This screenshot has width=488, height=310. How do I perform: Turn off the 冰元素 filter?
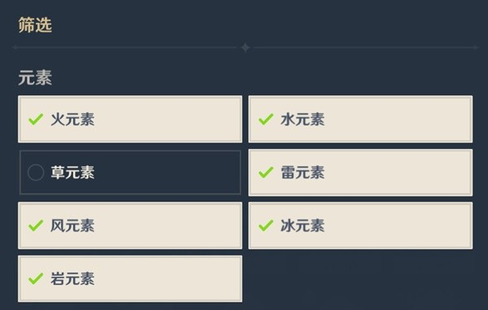tap(360, 225)
